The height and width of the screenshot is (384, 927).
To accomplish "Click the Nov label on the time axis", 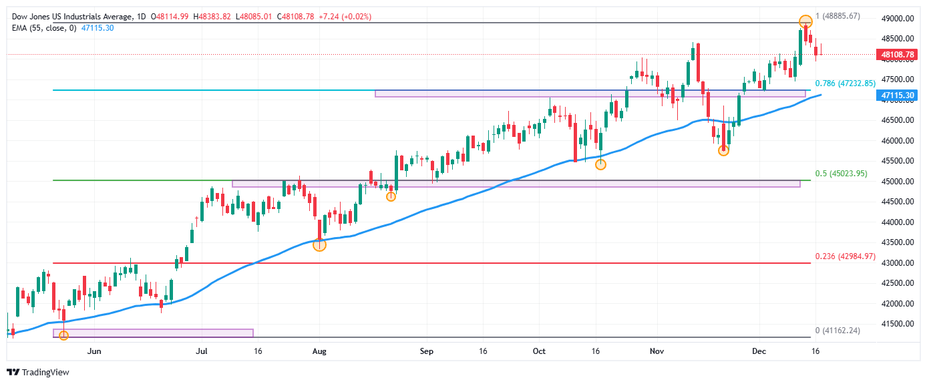I will click(657, 351).
